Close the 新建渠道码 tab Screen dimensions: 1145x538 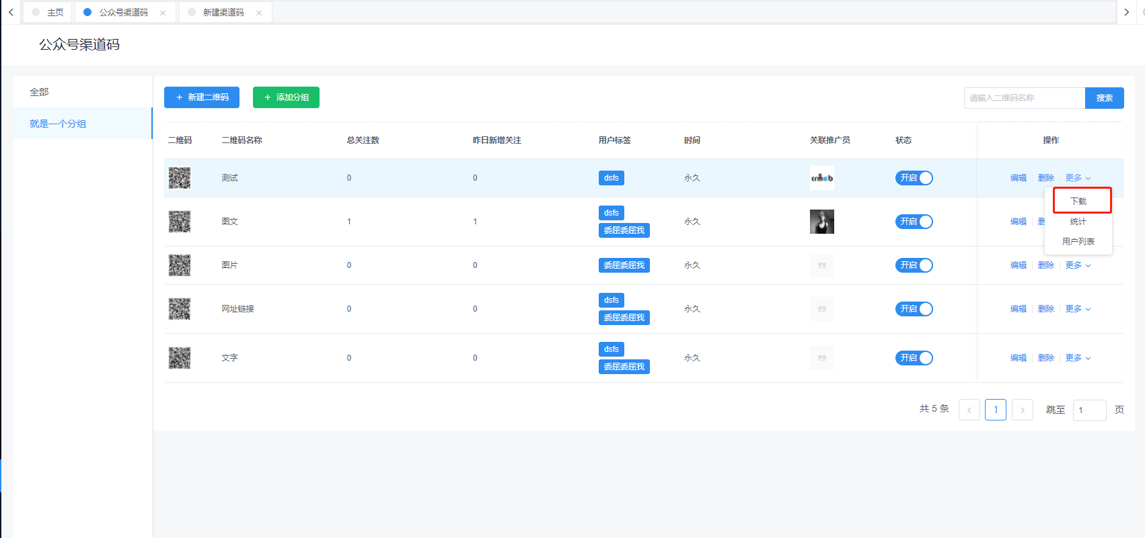coord(259,13)
